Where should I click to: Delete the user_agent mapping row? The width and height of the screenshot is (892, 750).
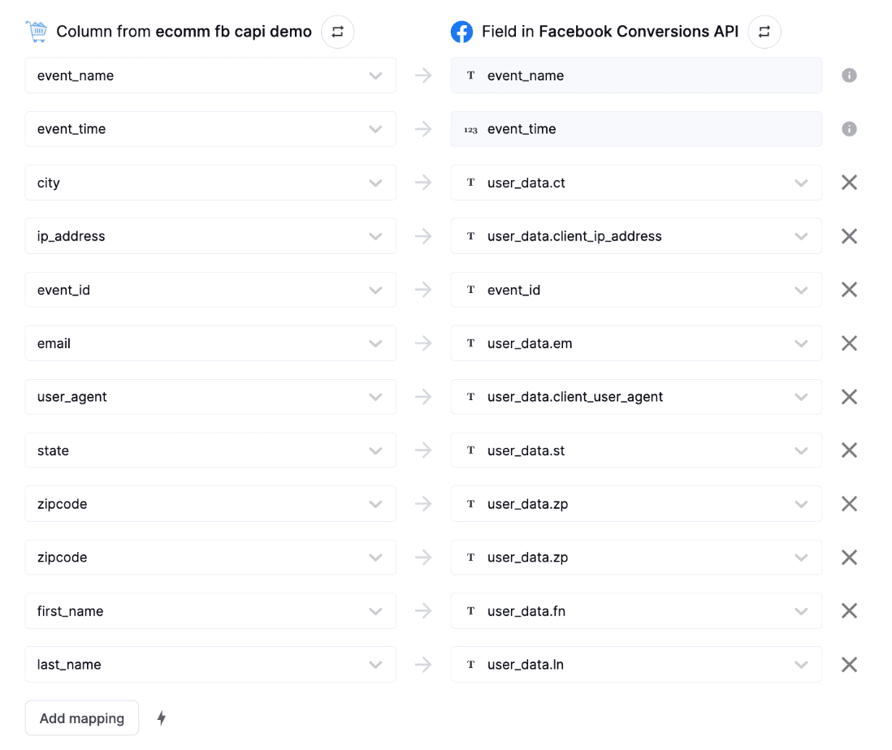[x=849, y=397]
